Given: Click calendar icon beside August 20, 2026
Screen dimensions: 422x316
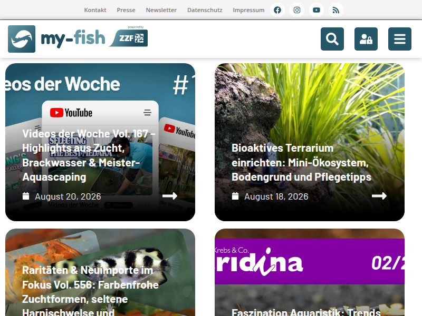Looking at the screenshot, I should pyautogui.click(x=26, y=196).
